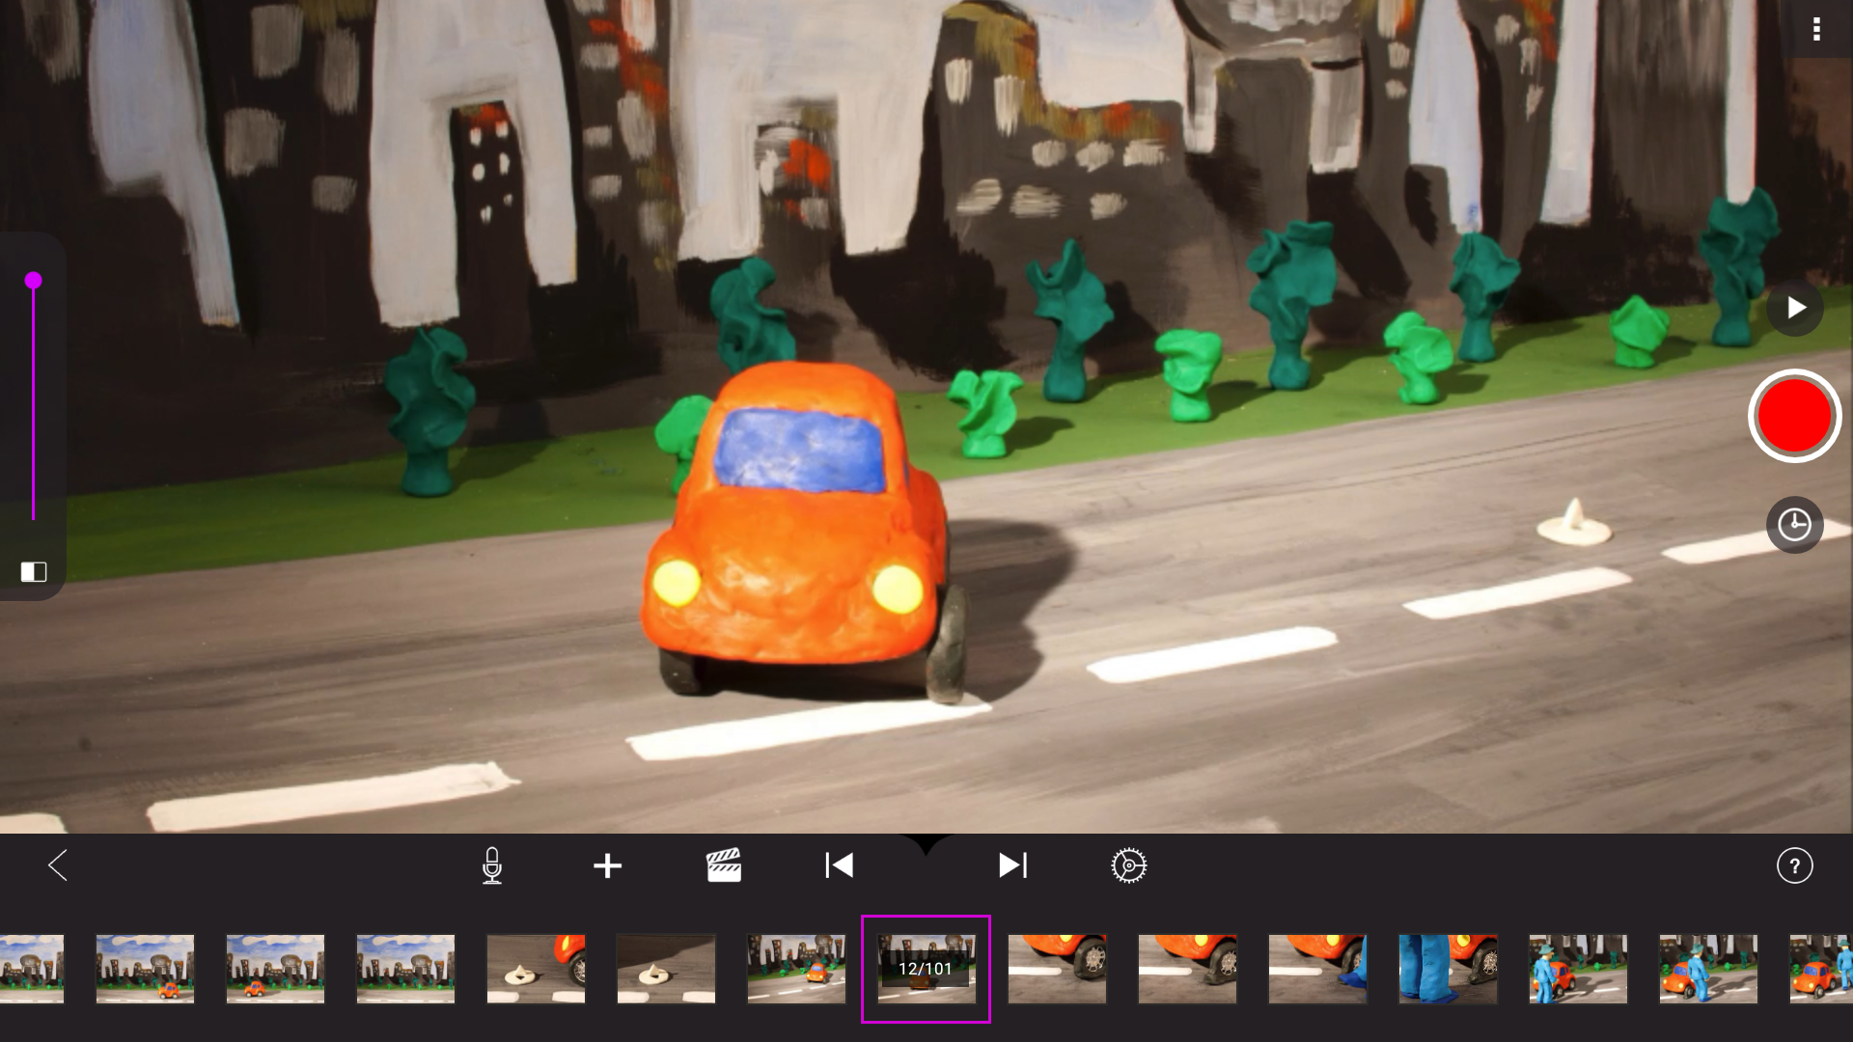This screenshot has width=1853, height=1042.
Task: Toggle the onion skin split-view mode
Action: click(34, 572)
